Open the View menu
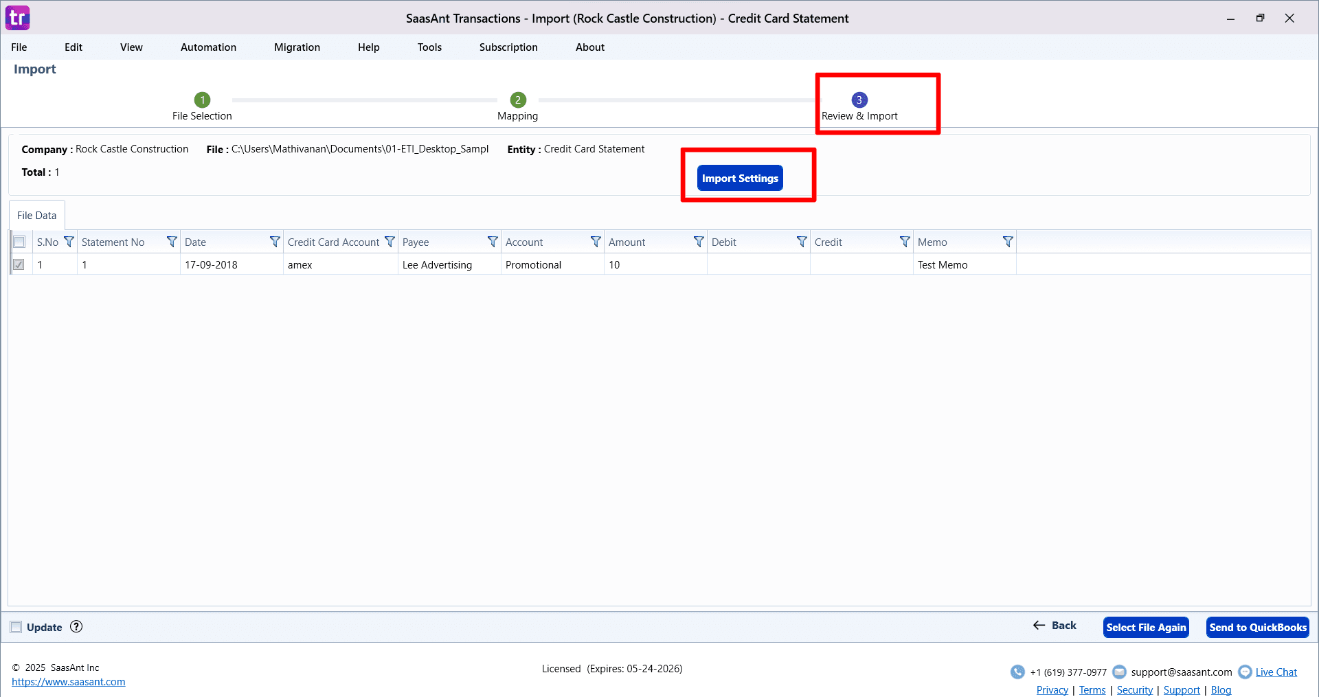The width and height of the screenshot is (1319, 697). (x=131, y=47)
